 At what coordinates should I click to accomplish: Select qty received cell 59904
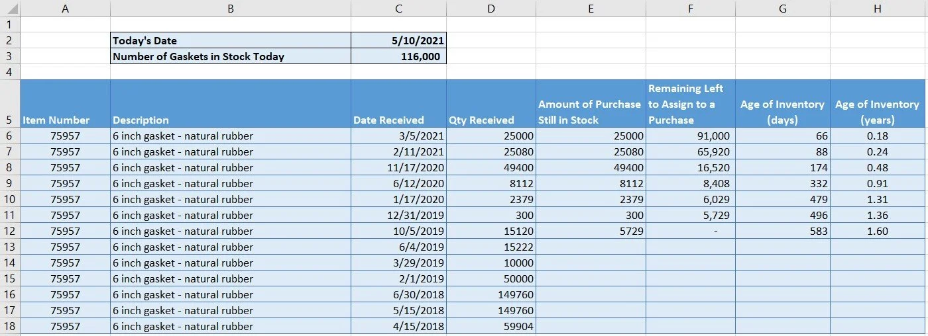click(x=491, y=327)
